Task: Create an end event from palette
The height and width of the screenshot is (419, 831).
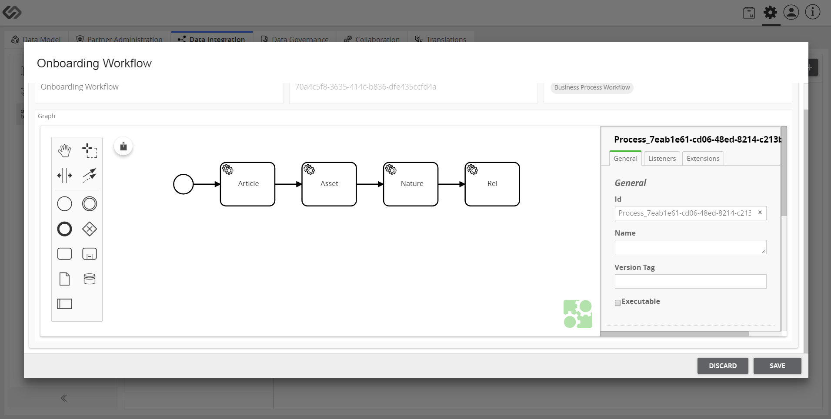Action: tap(64, 229)
